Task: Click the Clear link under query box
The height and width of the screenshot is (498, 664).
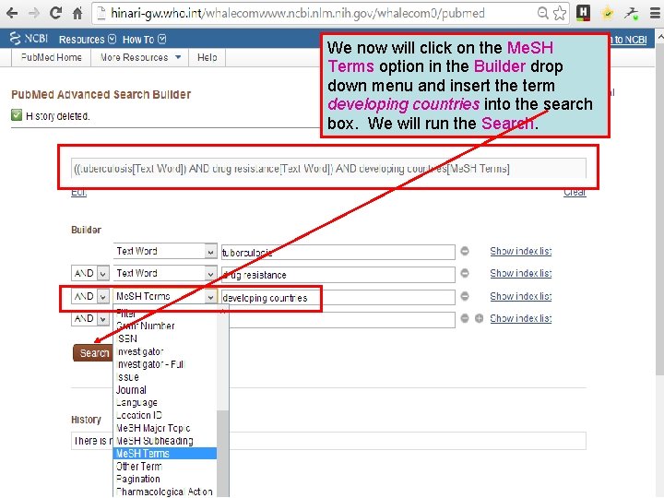Action: pyautogui.click(x=575, y=192)
